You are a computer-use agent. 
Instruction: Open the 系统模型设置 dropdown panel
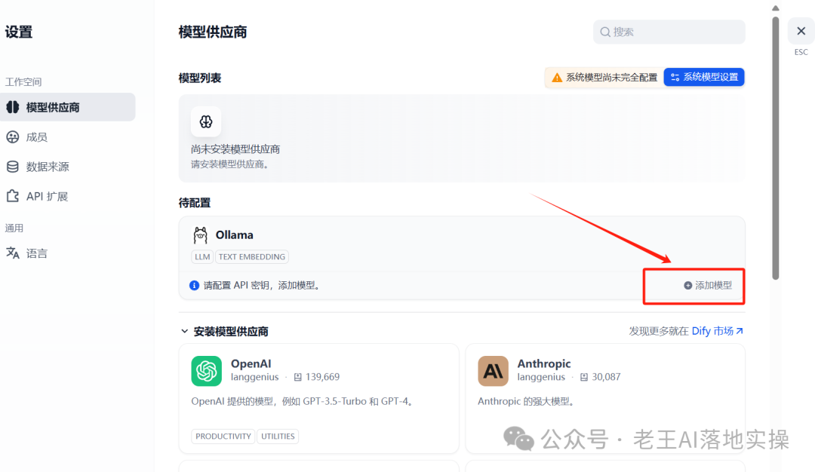tap(703, 76)
